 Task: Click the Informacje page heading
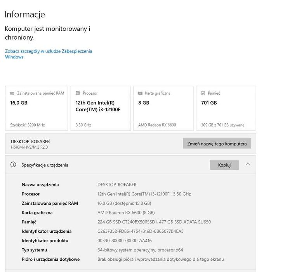click(25, 14)
